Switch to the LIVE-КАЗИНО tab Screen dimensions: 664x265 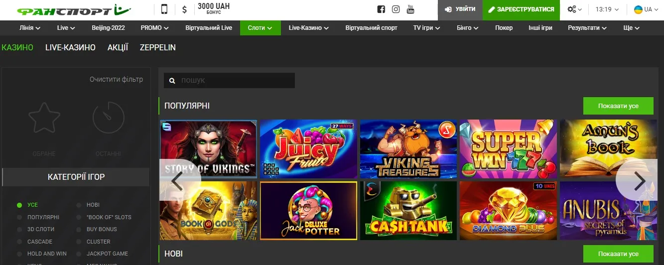click(x=70, y=48)
